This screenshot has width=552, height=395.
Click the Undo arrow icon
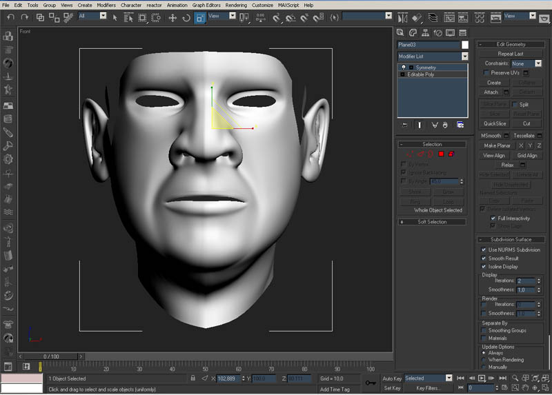coord(9,17)
